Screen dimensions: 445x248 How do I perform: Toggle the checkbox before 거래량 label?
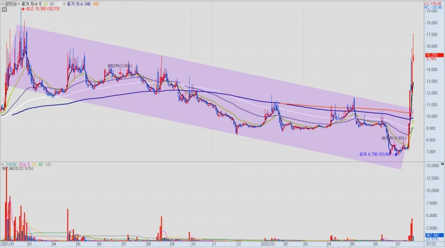(x=2, y=164)
